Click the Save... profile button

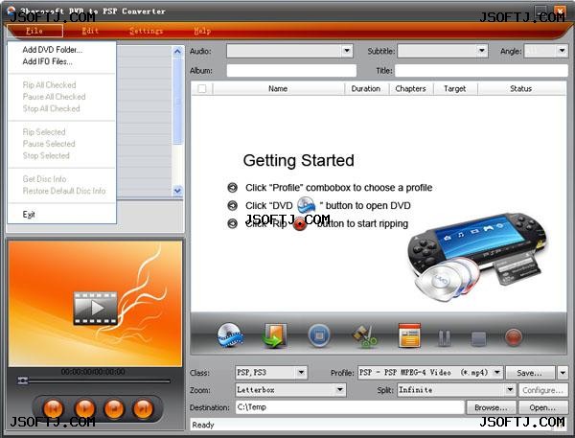(529, 373)
